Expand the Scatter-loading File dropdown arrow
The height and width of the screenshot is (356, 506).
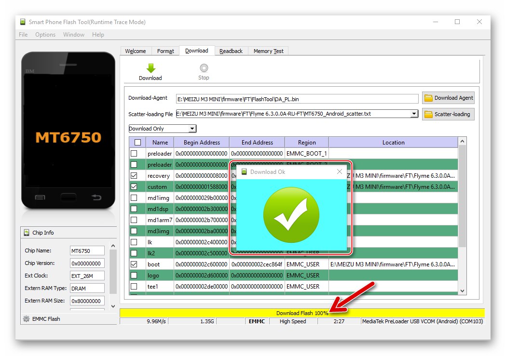coord(413,114)
